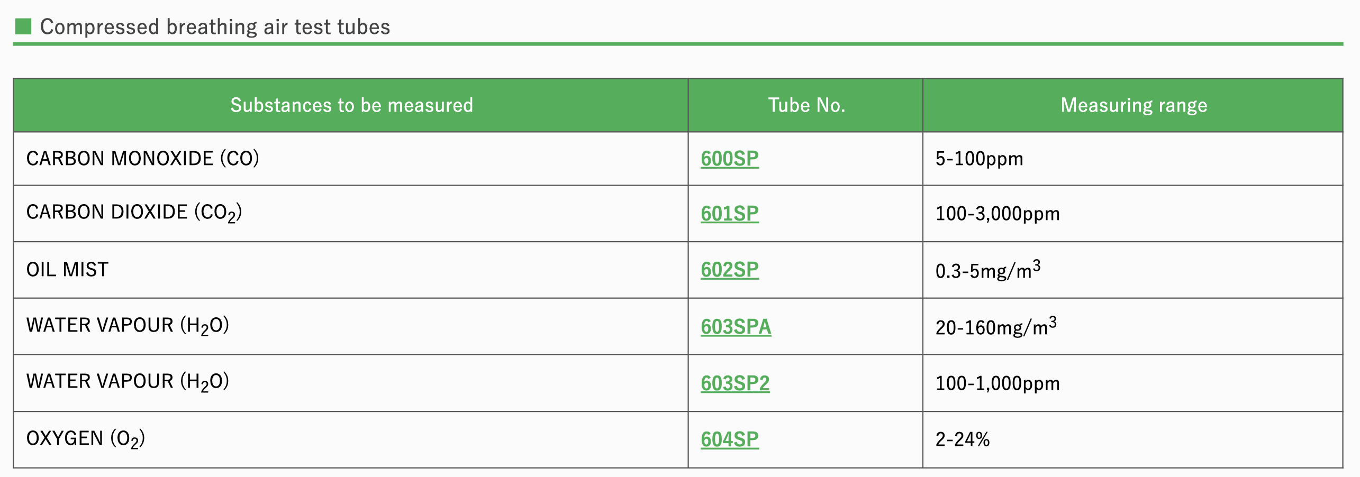Click the 'Substances to be measured' column header
1360x477 pixels.
[351, 105]
